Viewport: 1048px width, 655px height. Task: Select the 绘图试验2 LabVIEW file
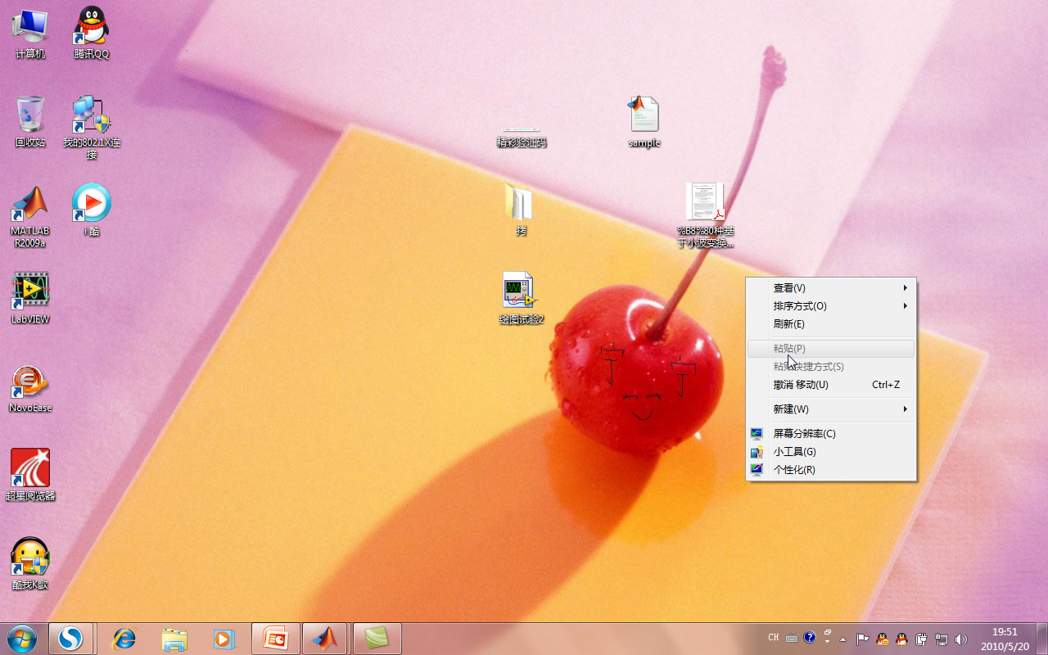coord(522,298)
